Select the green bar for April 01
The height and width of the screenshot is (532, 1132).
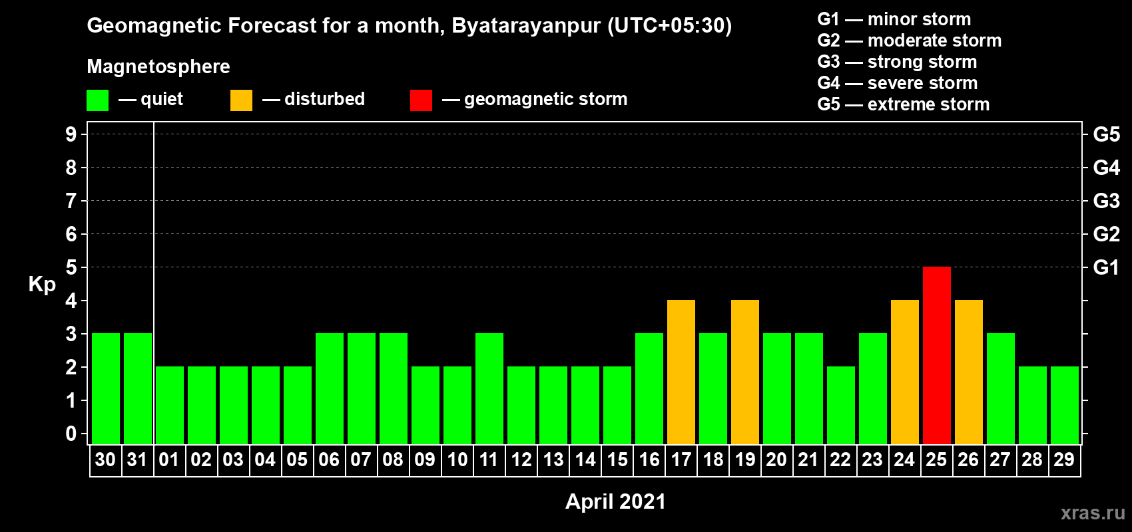point(170,405)
